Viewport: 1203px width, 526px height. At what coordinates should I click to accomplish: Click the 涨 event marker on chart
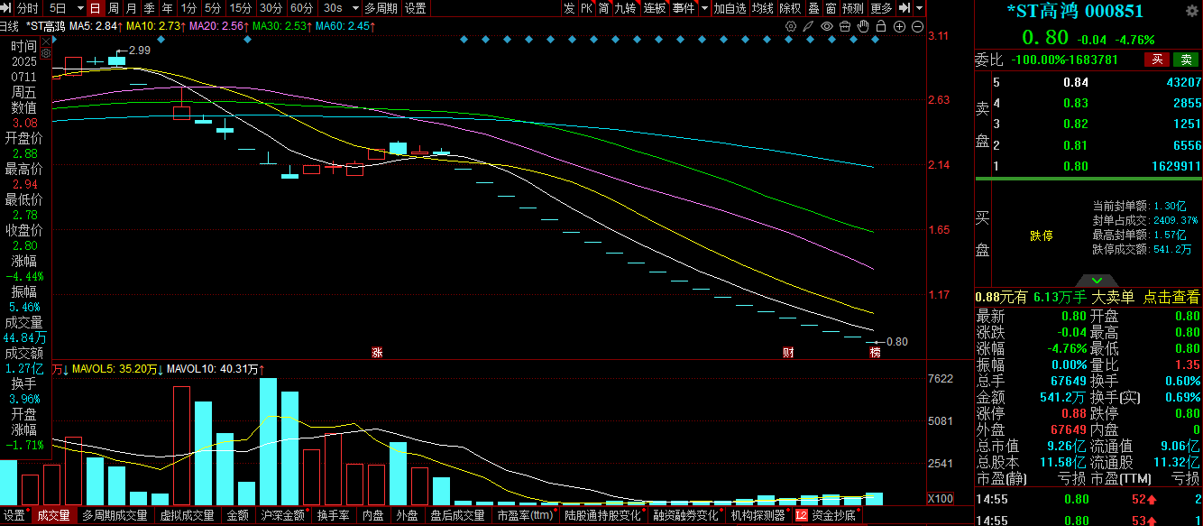tap(377, 352)
